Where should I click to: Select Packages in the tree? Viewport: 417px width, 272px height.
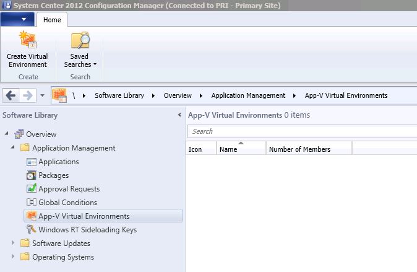point(53,175)
